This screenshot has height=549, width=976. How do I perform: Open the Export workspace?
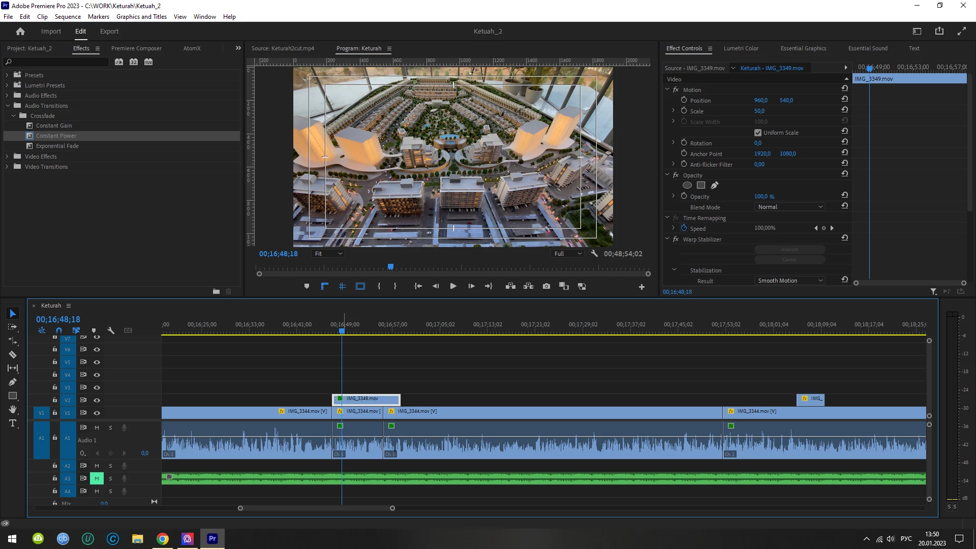click(109, 32)
